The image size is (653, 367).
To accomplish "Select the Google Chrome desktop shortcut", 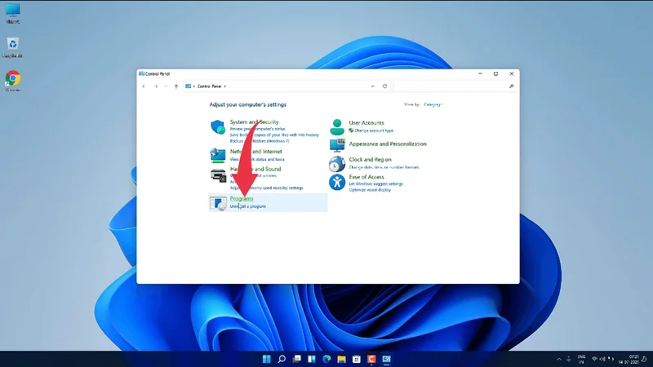I will coord(13,79).
